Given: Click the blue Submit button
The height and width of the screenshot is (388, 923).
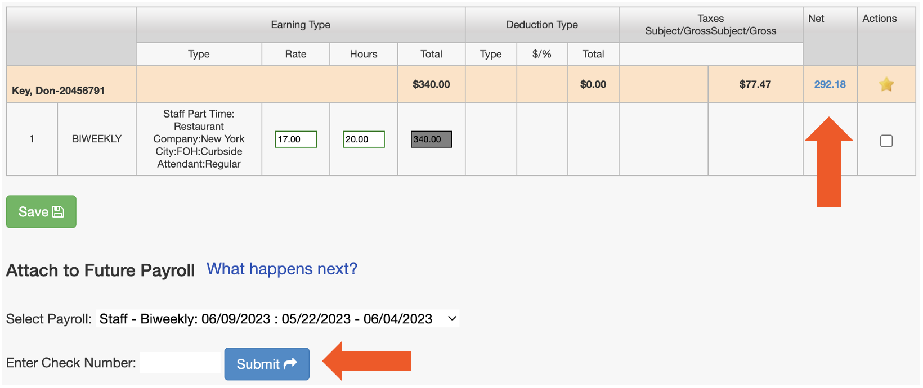Looking at the screenshot, I should (x=267, y=364).
